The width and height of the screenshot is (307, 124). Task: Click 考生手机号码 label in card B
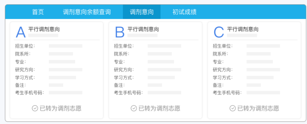coord(128,93)
